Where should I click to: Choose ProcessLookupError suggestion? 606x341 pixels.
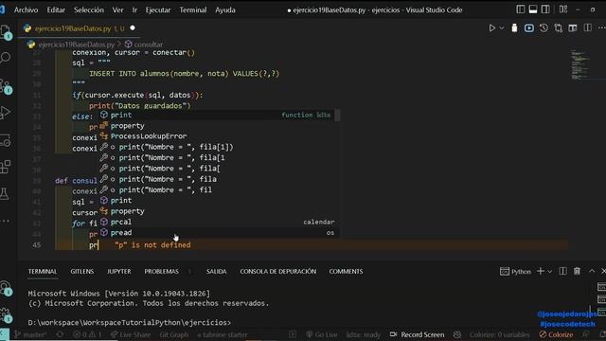point(219,136)
